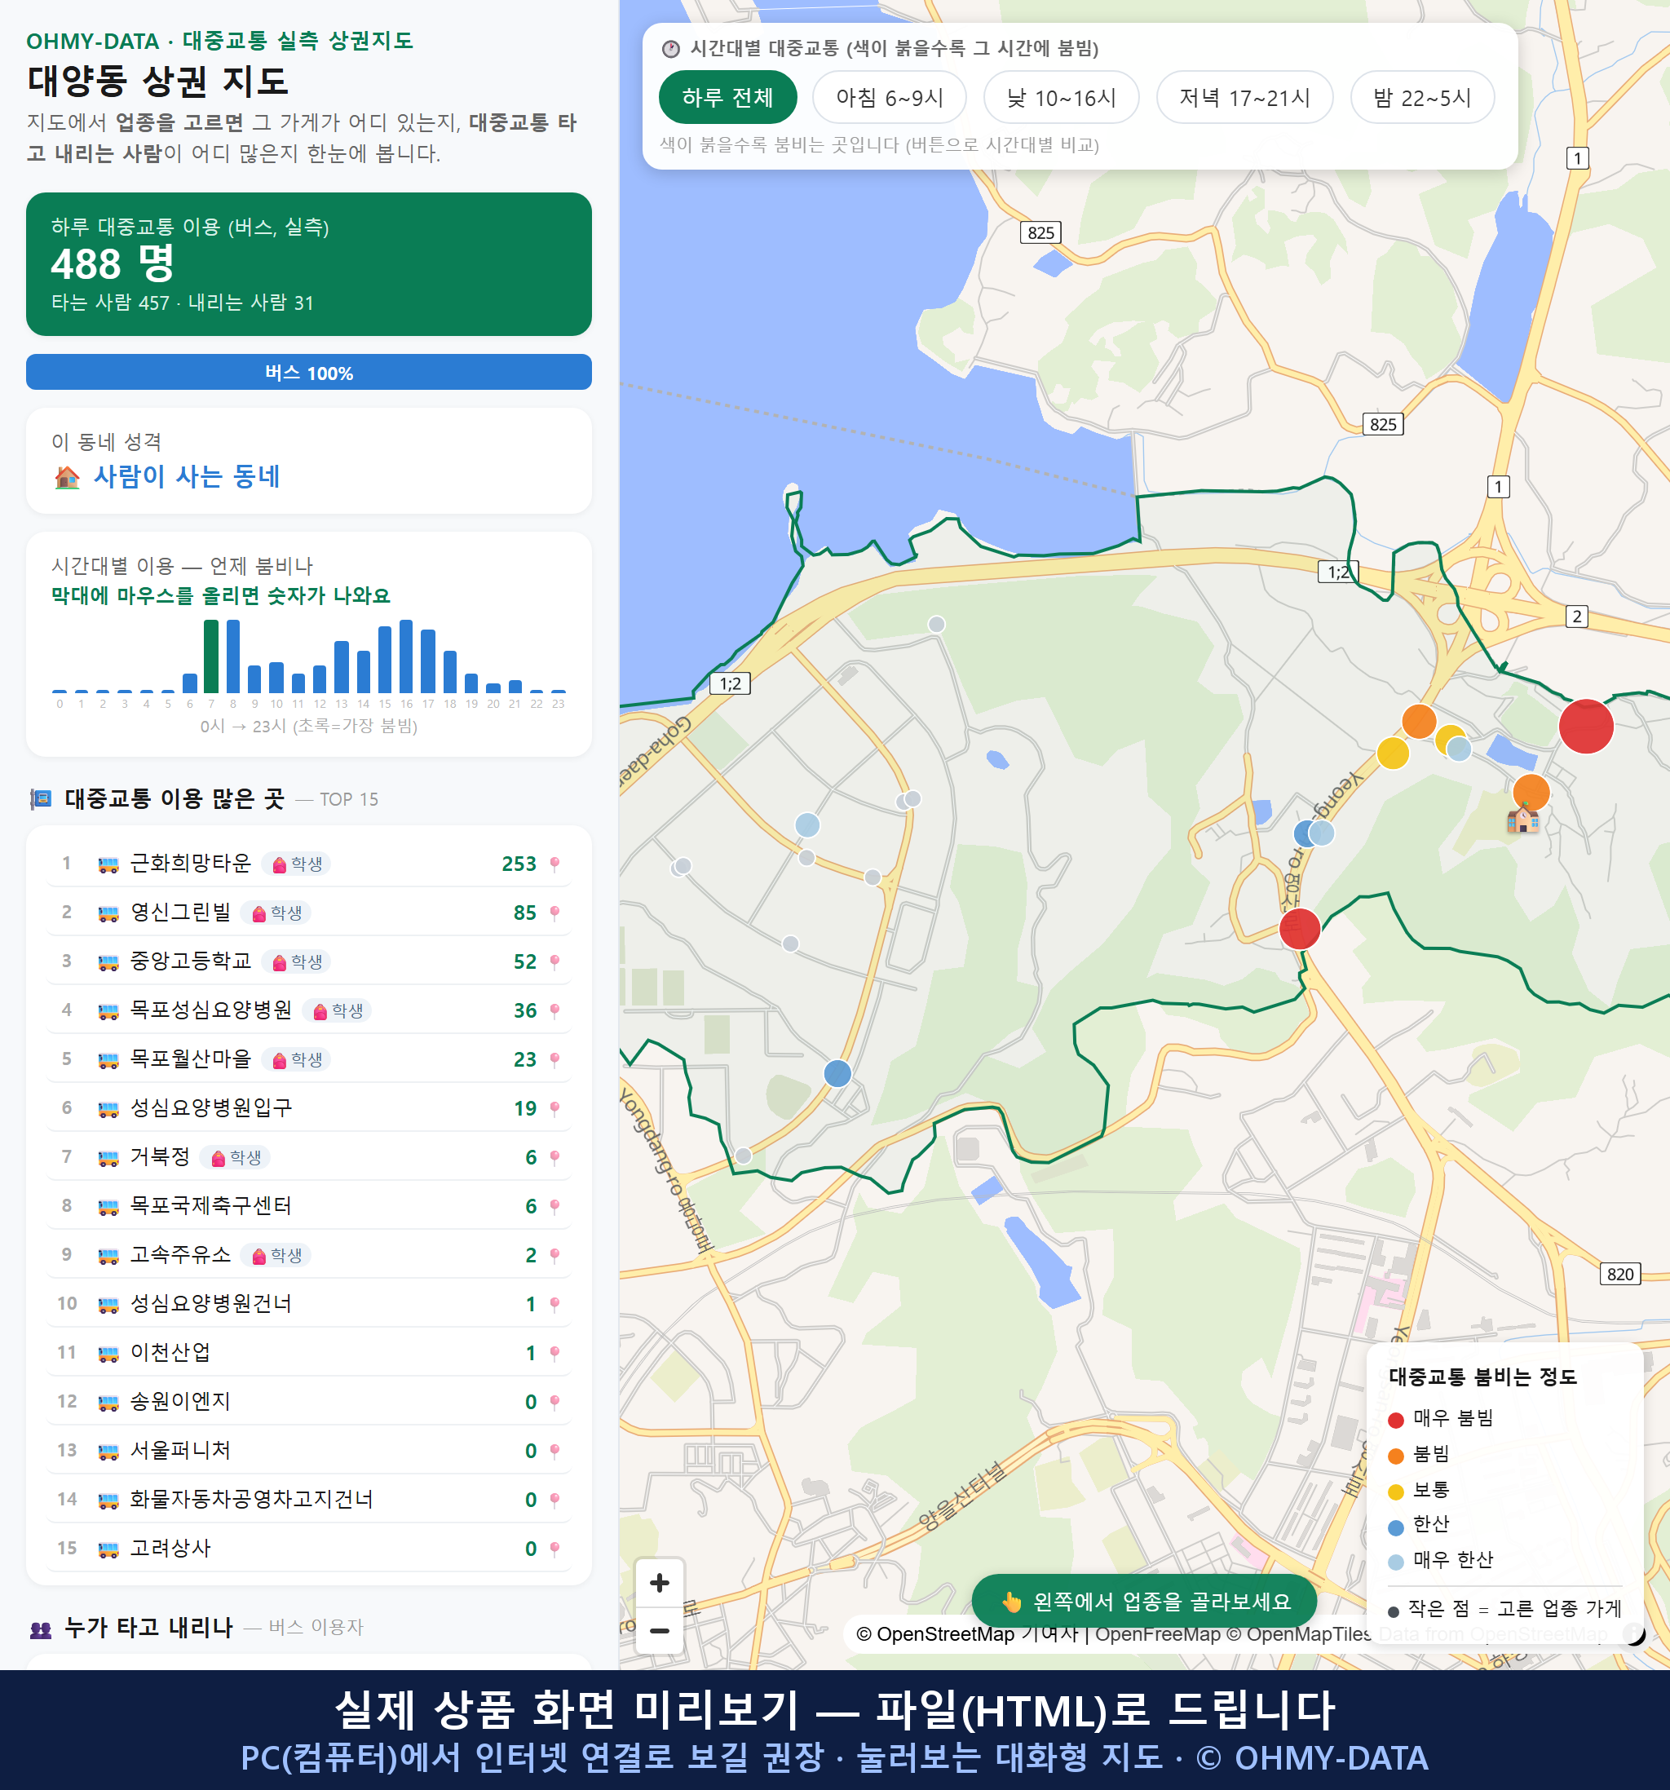This screenshot has width=1670, height=1790.
Task: Click the lone blue circle marker southwest on map
Action: 837,1073
